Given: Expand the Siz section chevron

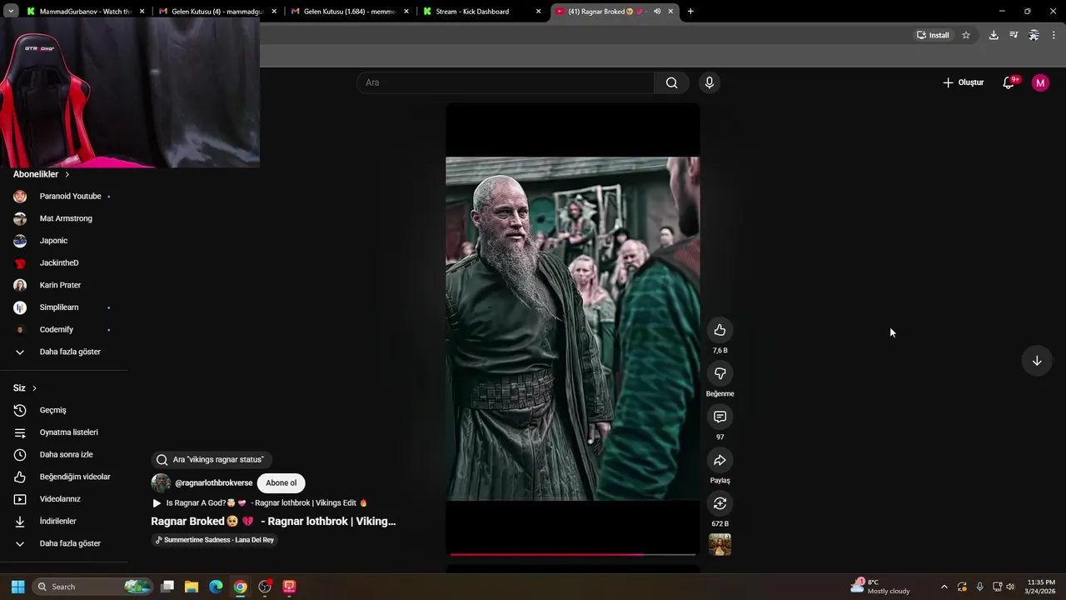Looking at the screenshot, I should click(x=34, y=388).
